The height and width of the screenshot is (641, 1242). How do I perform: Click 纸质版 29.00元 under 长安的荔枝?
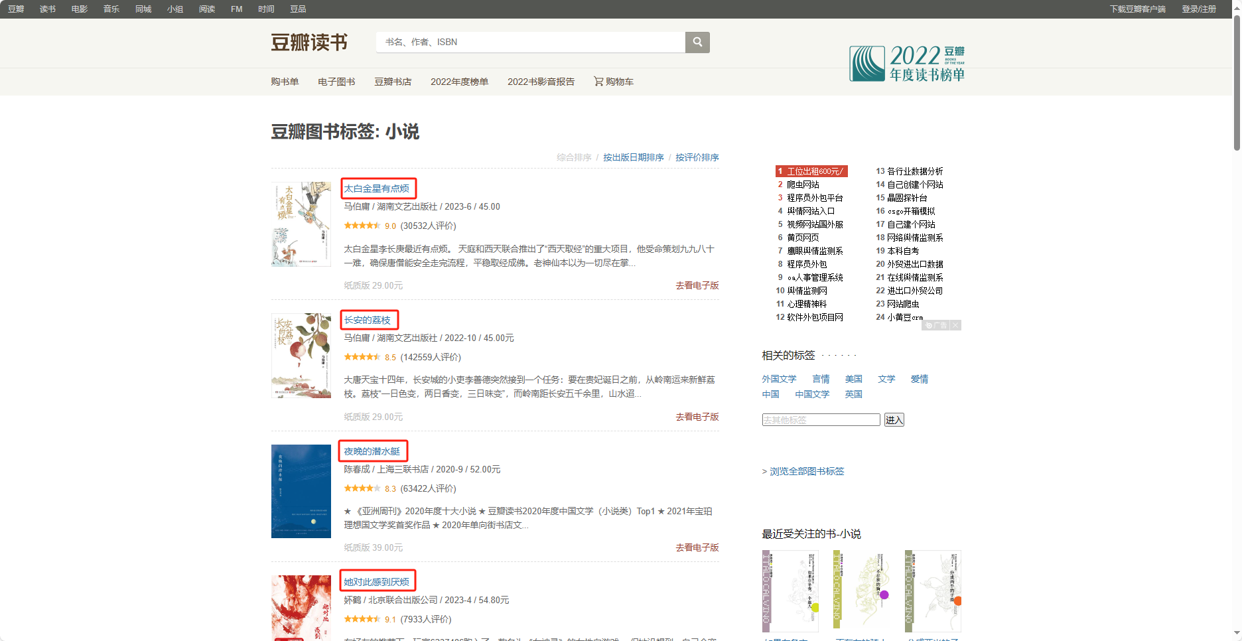point(374,417)
